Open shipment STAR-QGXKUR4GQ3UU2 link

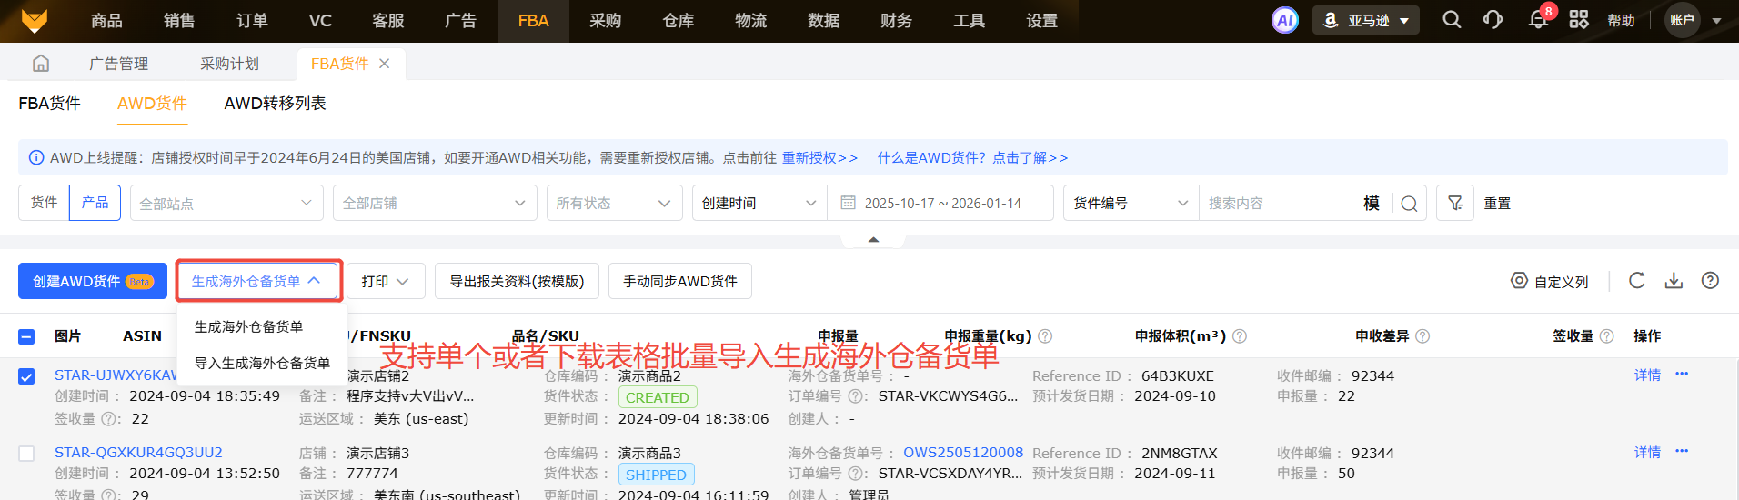138,452
